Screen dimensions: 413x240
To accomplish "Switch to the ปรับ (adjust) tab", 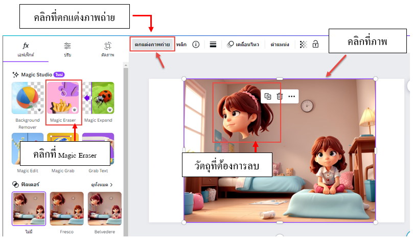I will (x=67, y=49).
